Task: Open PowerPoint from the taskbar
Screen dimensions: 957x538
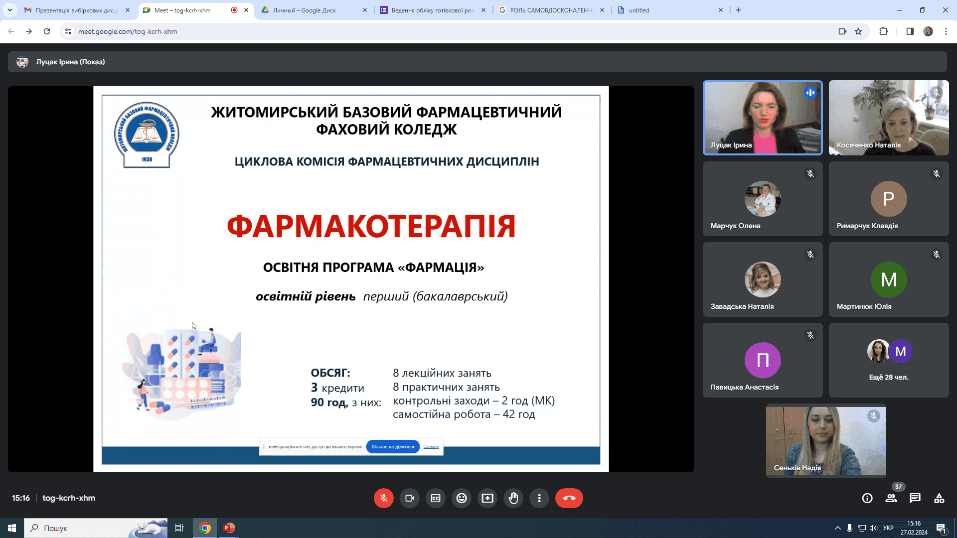Action: coord(229,528)
